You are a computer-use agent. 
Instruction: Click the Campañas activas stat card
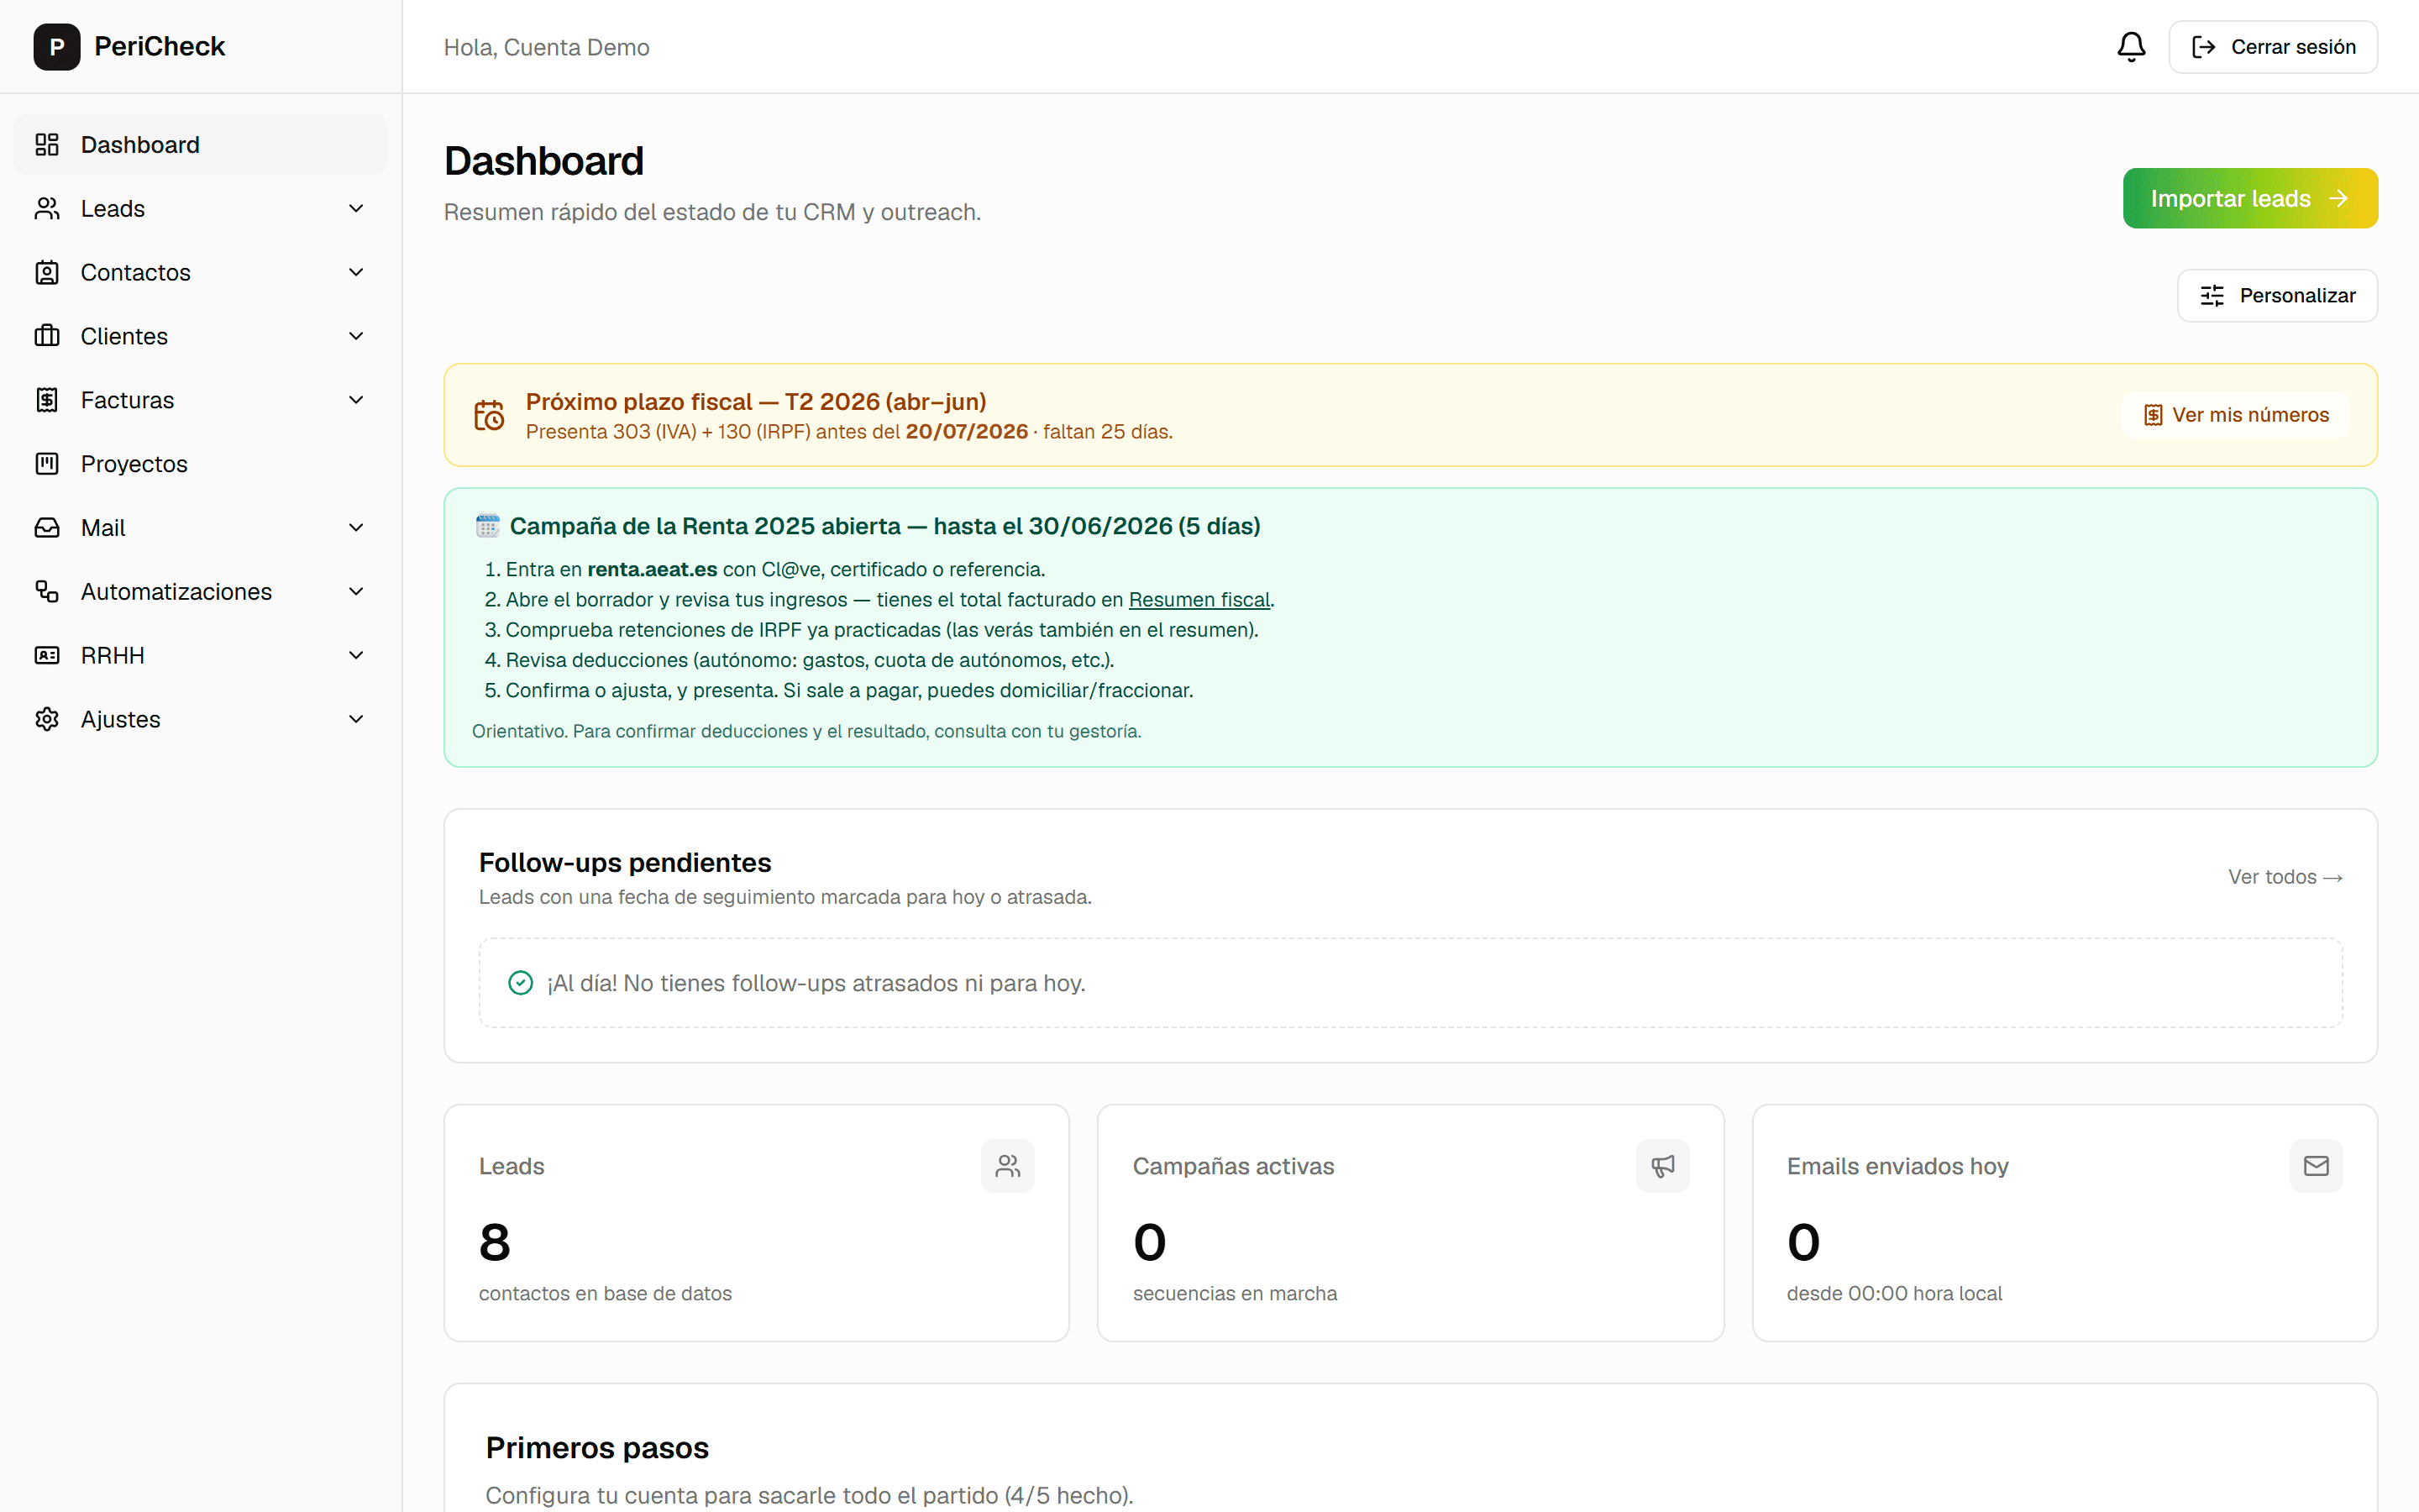coord(1410,1223)
